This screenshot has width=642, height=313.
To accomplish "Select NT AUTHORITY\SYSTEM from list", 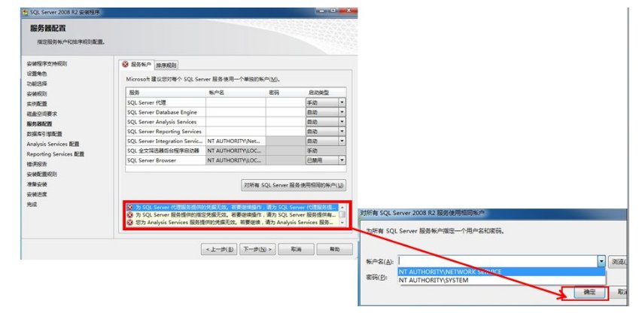I will (501, 280).
